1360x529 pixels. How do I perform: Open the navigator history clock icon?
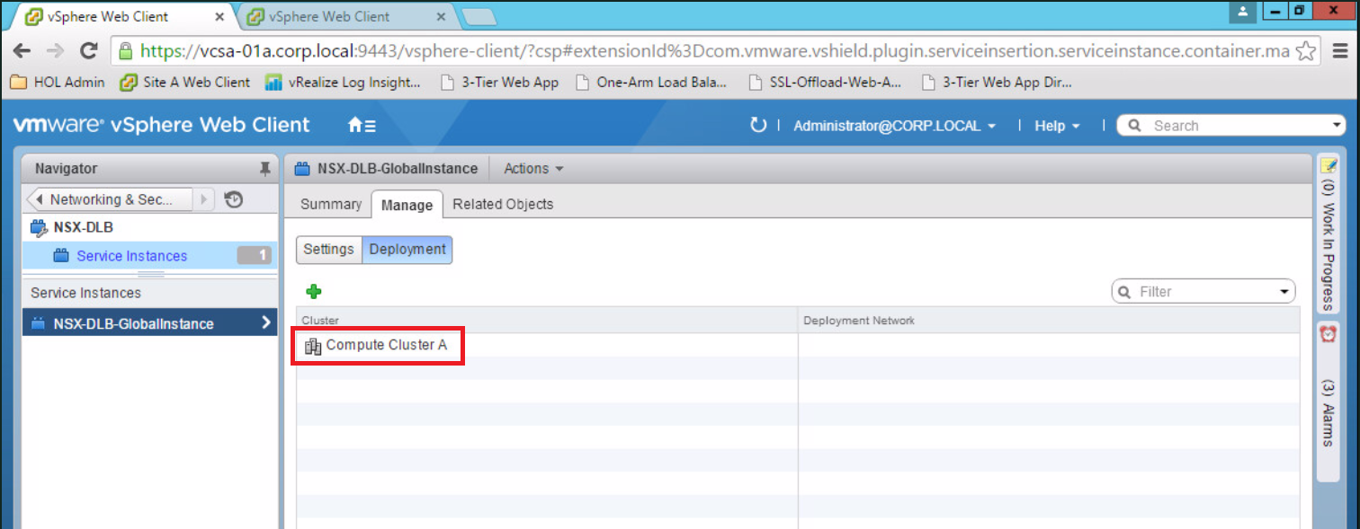coord(234,199)
